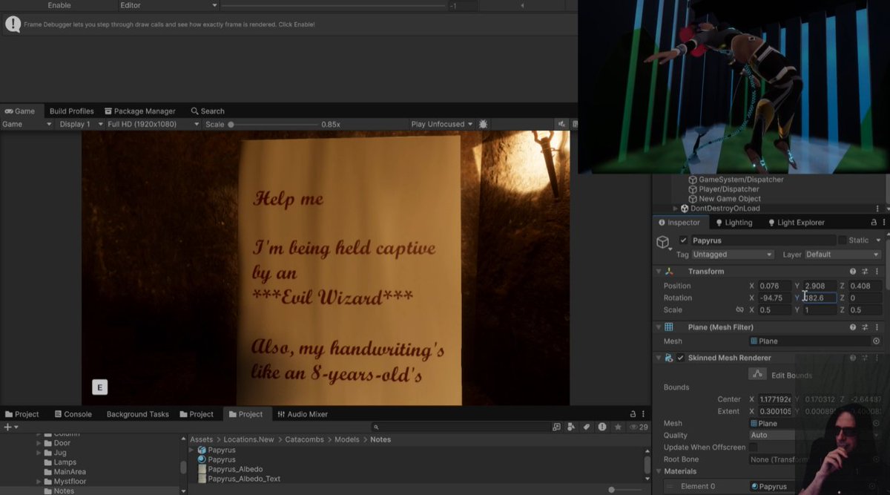Open Transform presets icon

(x=865, y=272)
